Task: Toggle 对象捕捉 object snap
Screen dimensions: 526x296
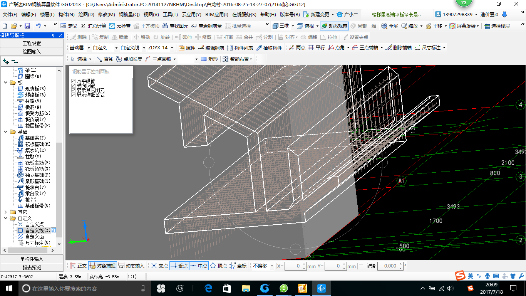Action: point(102,266)
